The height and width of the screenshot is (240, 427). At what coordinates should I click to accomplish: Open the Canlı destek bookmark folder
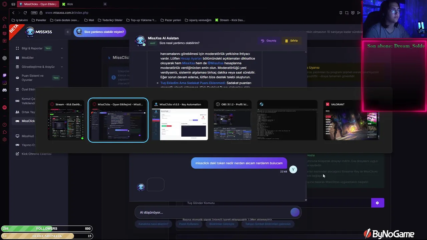64,20
